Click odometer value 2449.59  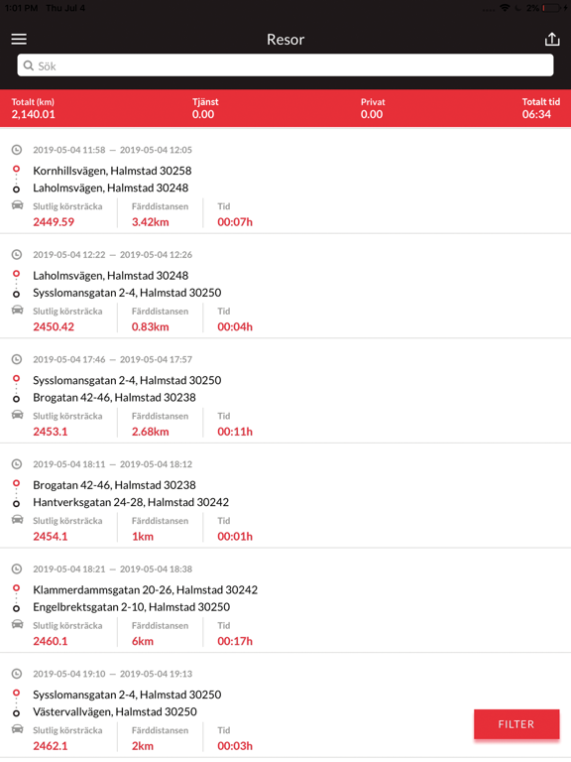pos(54,222)
